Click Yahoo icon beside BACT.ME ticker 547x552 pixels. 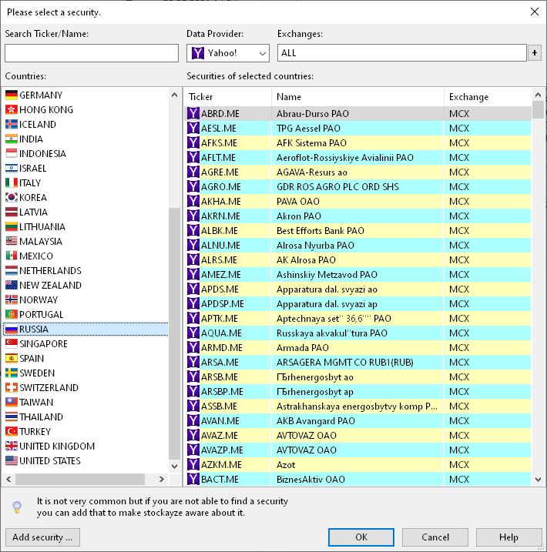pyautogui.click(x=193, y=479)
